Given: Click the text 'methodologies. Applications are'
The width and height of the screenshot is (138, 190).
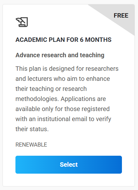Looking at the screenshot, I should 61,99.
